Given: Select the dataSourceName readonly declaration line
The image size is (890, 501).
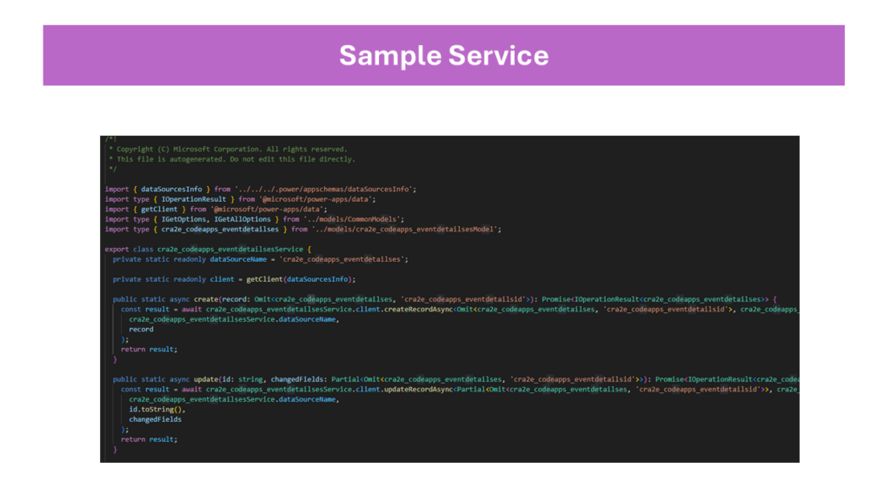Looking at the screenshot, I should pos(260,259).
